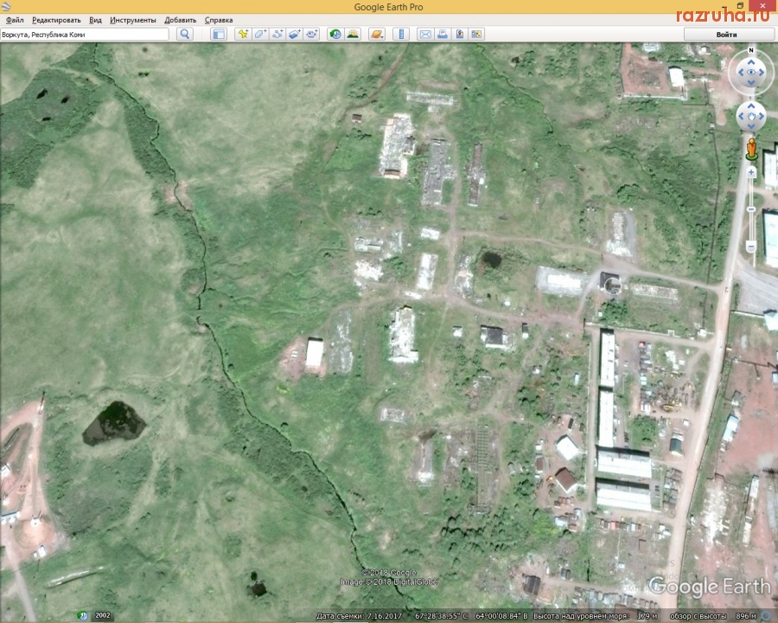Viewport: 778px width, 623px height.
Task: Click the search magnifier button
Action: [184, 34]
